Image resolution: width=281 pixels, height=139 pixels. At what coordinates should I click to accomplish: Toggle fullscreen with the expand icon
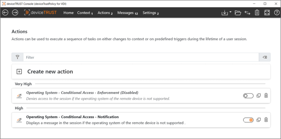click(x=267, y=13)
